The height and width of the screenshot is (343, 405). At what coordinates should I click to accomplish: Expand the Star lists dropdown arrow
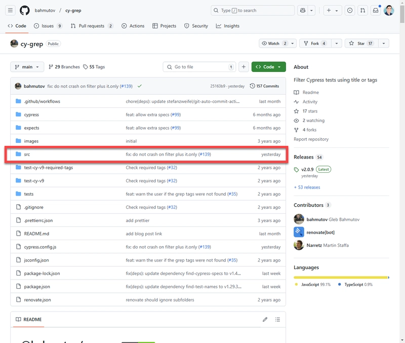click(x=384, y=44)
